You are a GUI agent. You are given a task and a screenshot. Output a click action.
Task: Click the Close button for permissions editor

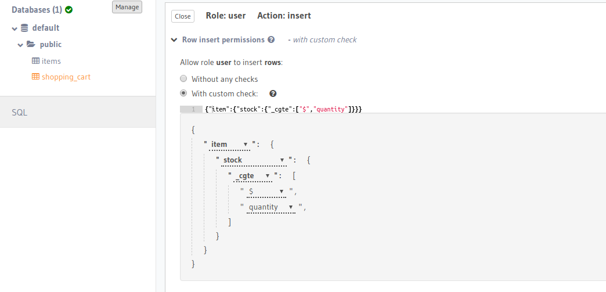[x=183, y=16]
